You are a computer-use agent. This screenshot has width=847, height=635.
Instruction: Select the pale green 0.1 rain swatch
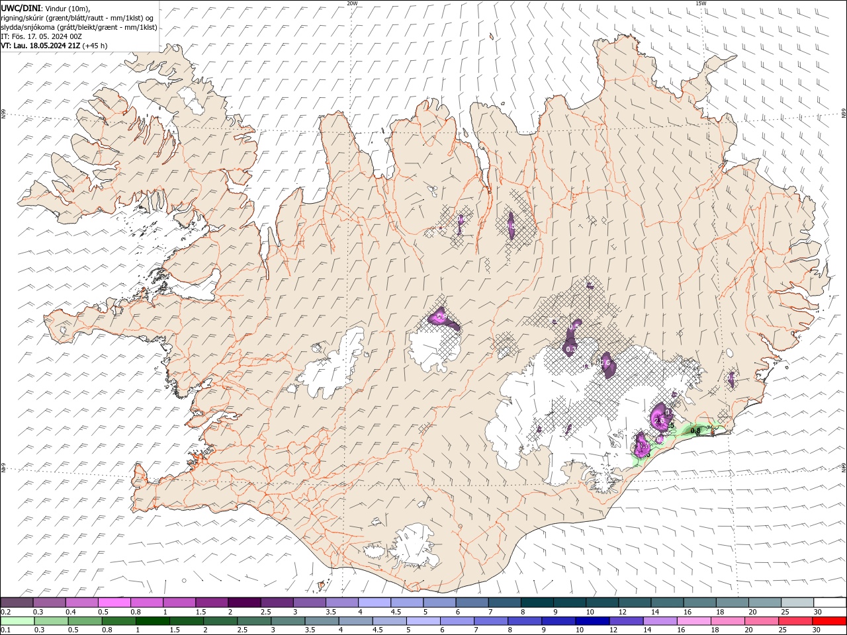(x=18, y=621)
